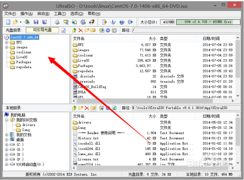Select the isoshell.dll file row
Viewport: 244px width, 180px height.
tap(153, 143)
